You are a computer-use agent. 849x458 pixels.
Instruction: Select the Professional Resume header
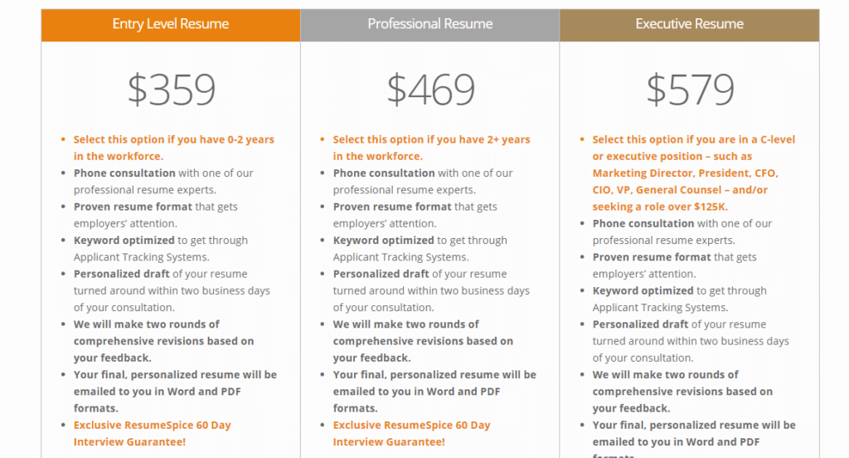pos(430,25)
